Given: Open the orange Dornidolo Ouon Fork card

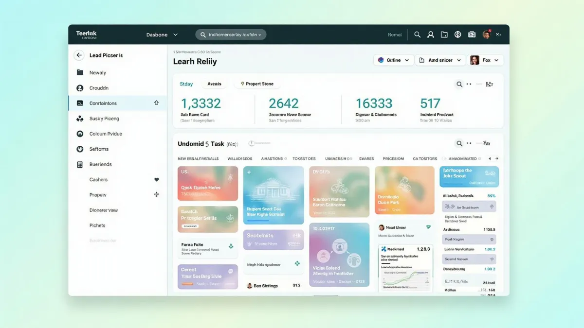Looking at the screenshot, I should [x=404, y=190].
